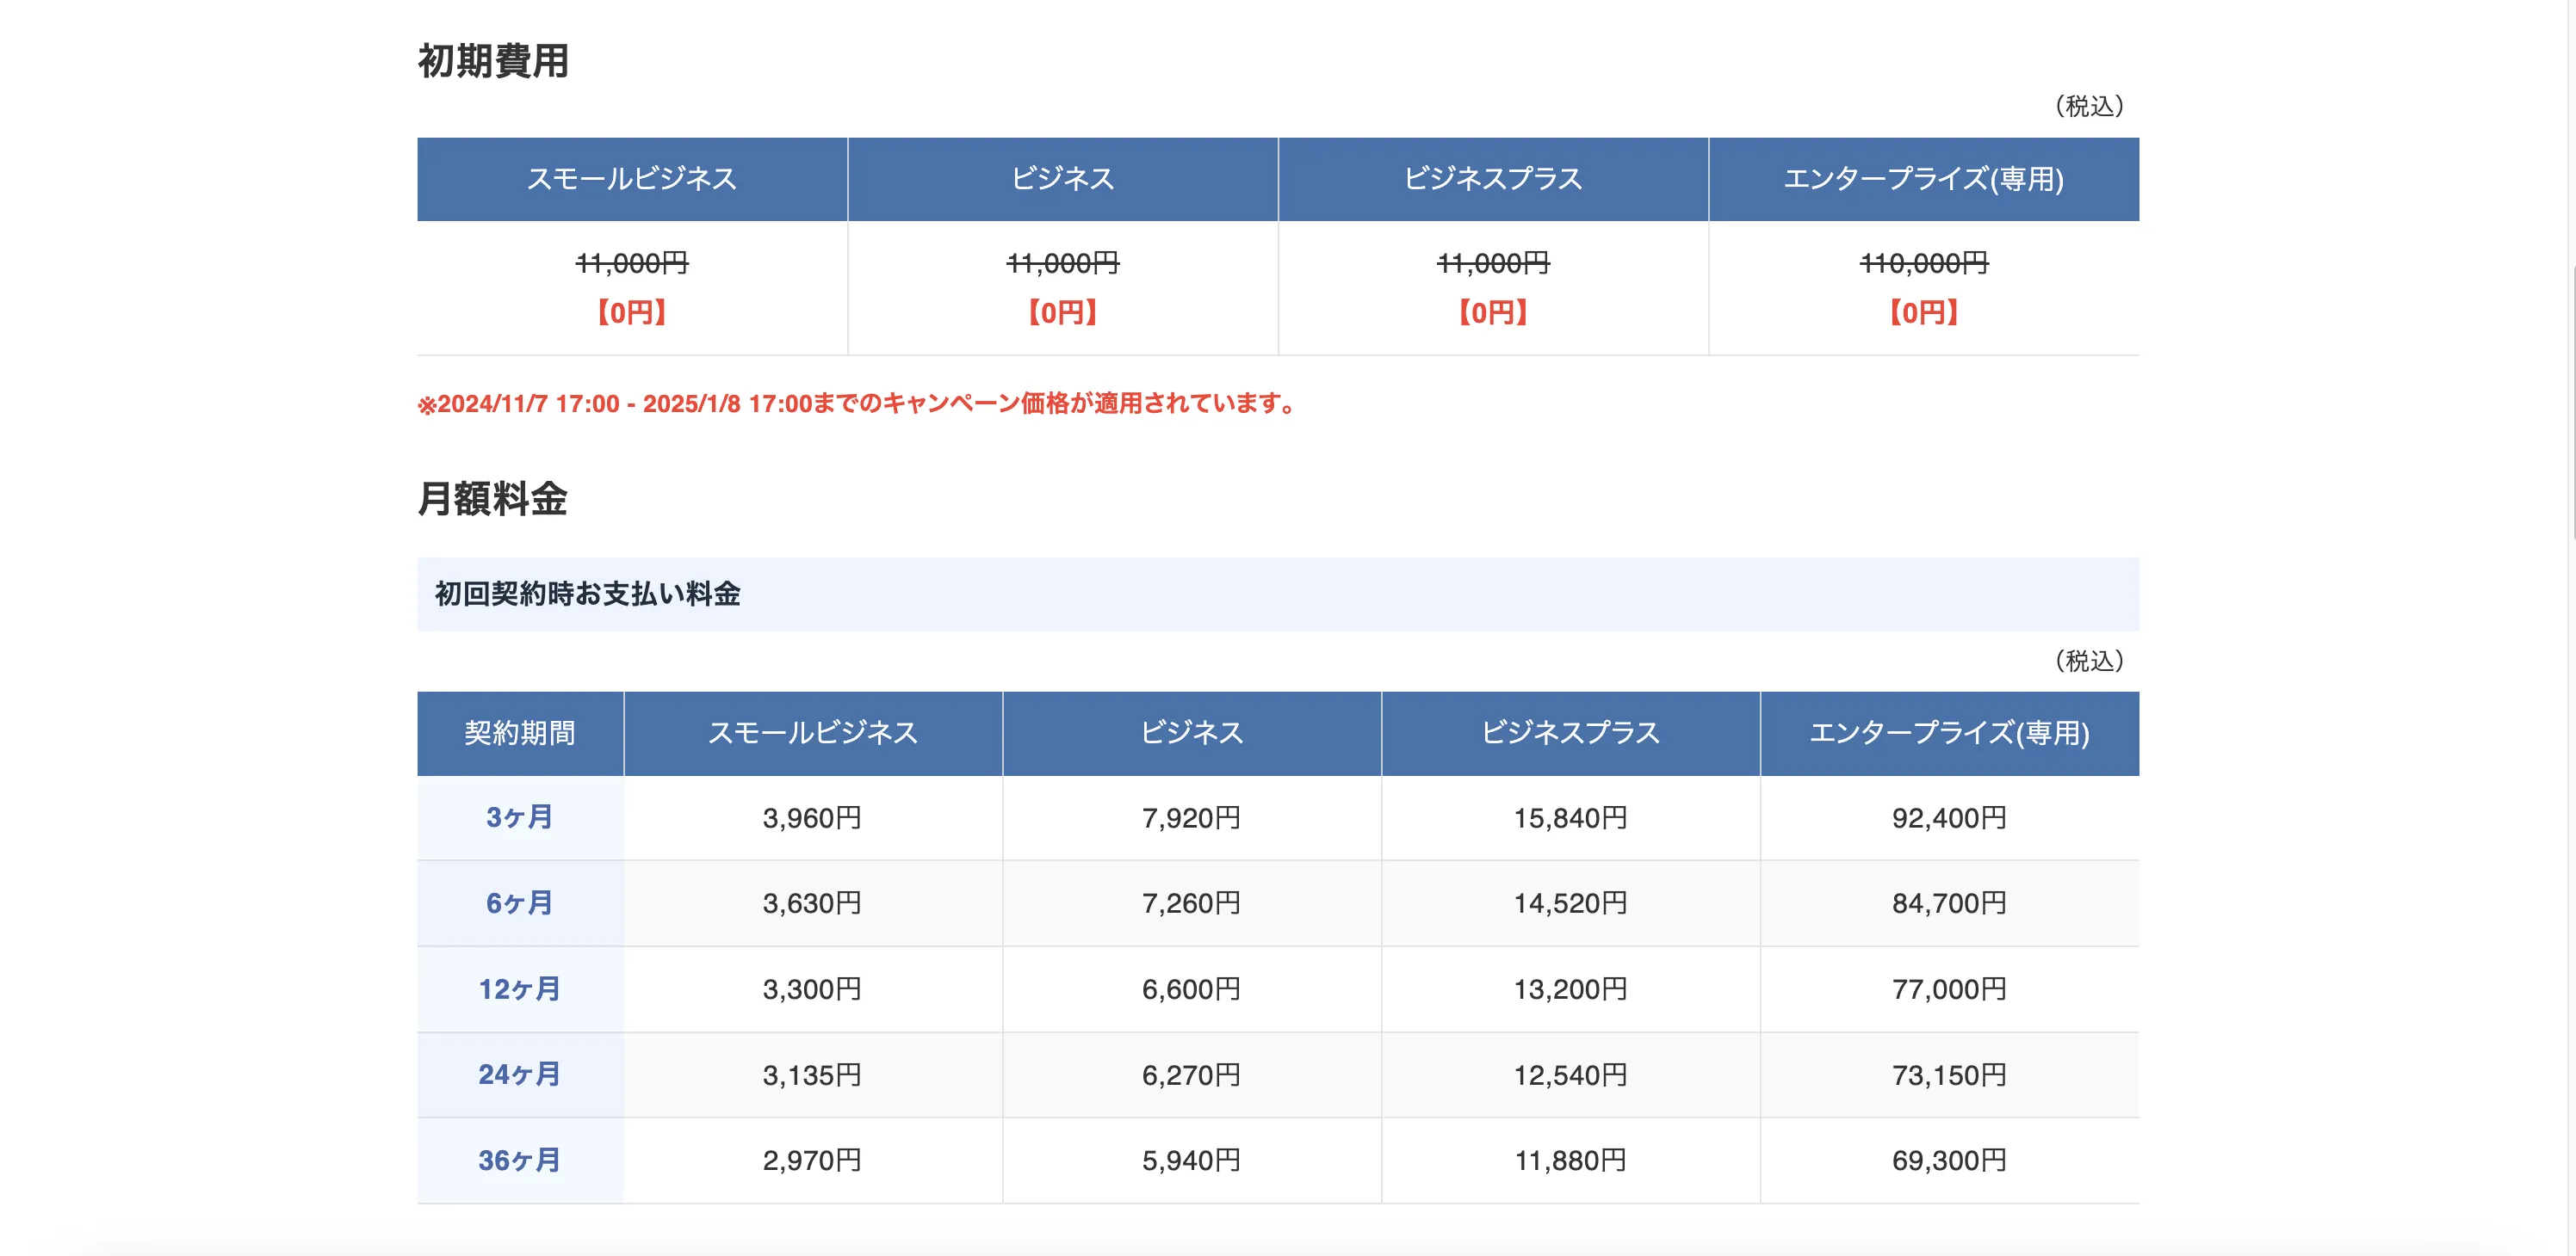The width and height of the screenshot is (2576, 1256).
Task: Click the 初期費用 heading
Action: point(493,61)
